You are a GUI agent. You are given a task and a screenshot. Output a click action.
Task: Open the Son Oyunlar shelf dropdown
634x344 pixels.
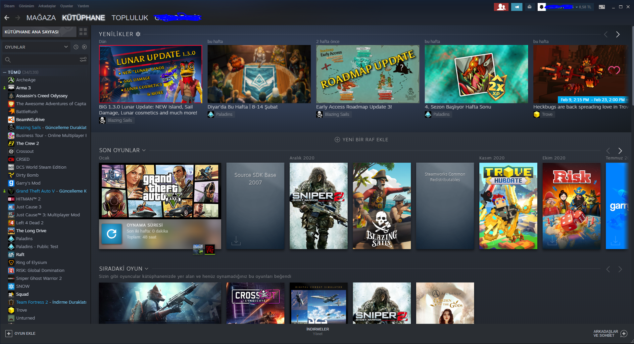point(144,150)
